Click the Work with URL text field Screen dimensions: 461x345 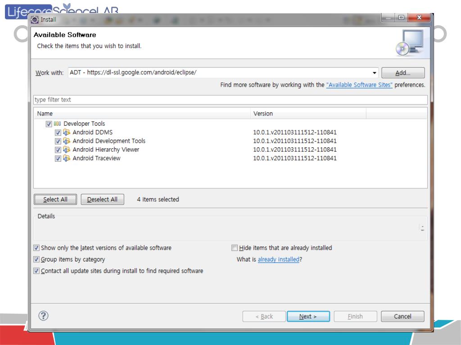click(x=220, y=72)
